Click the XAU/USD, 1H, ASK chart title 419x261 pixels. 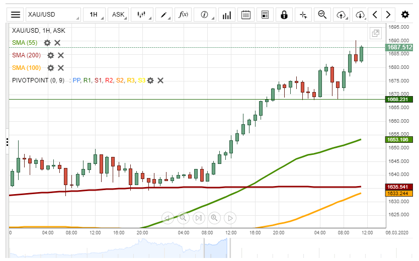(x=38, y=31)
